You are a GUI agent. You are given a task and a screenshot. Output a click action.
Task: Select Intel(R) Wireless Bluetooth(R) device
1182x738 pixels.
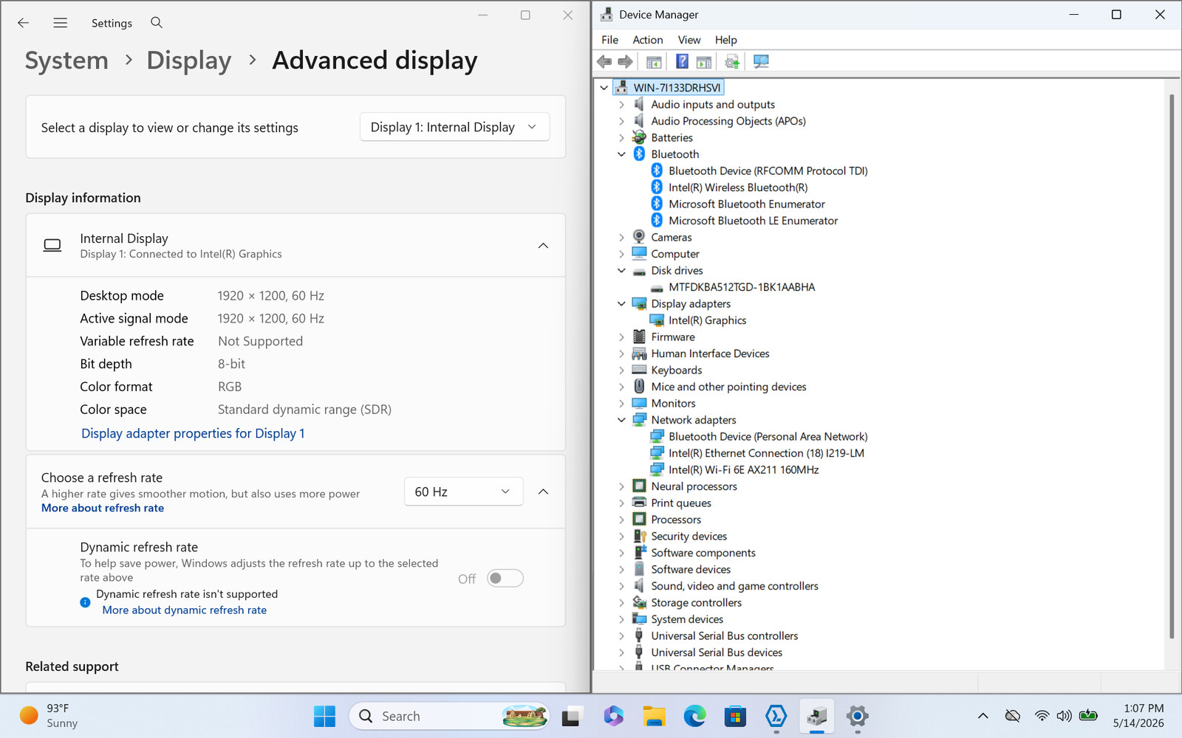click(x=738, y=187)
